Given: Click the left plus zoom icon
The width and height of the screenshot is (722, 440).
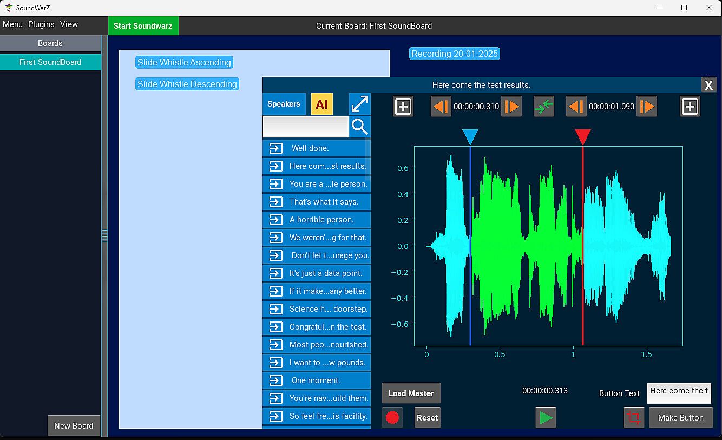Looking at the screenshot, I should tap(403, 107).
